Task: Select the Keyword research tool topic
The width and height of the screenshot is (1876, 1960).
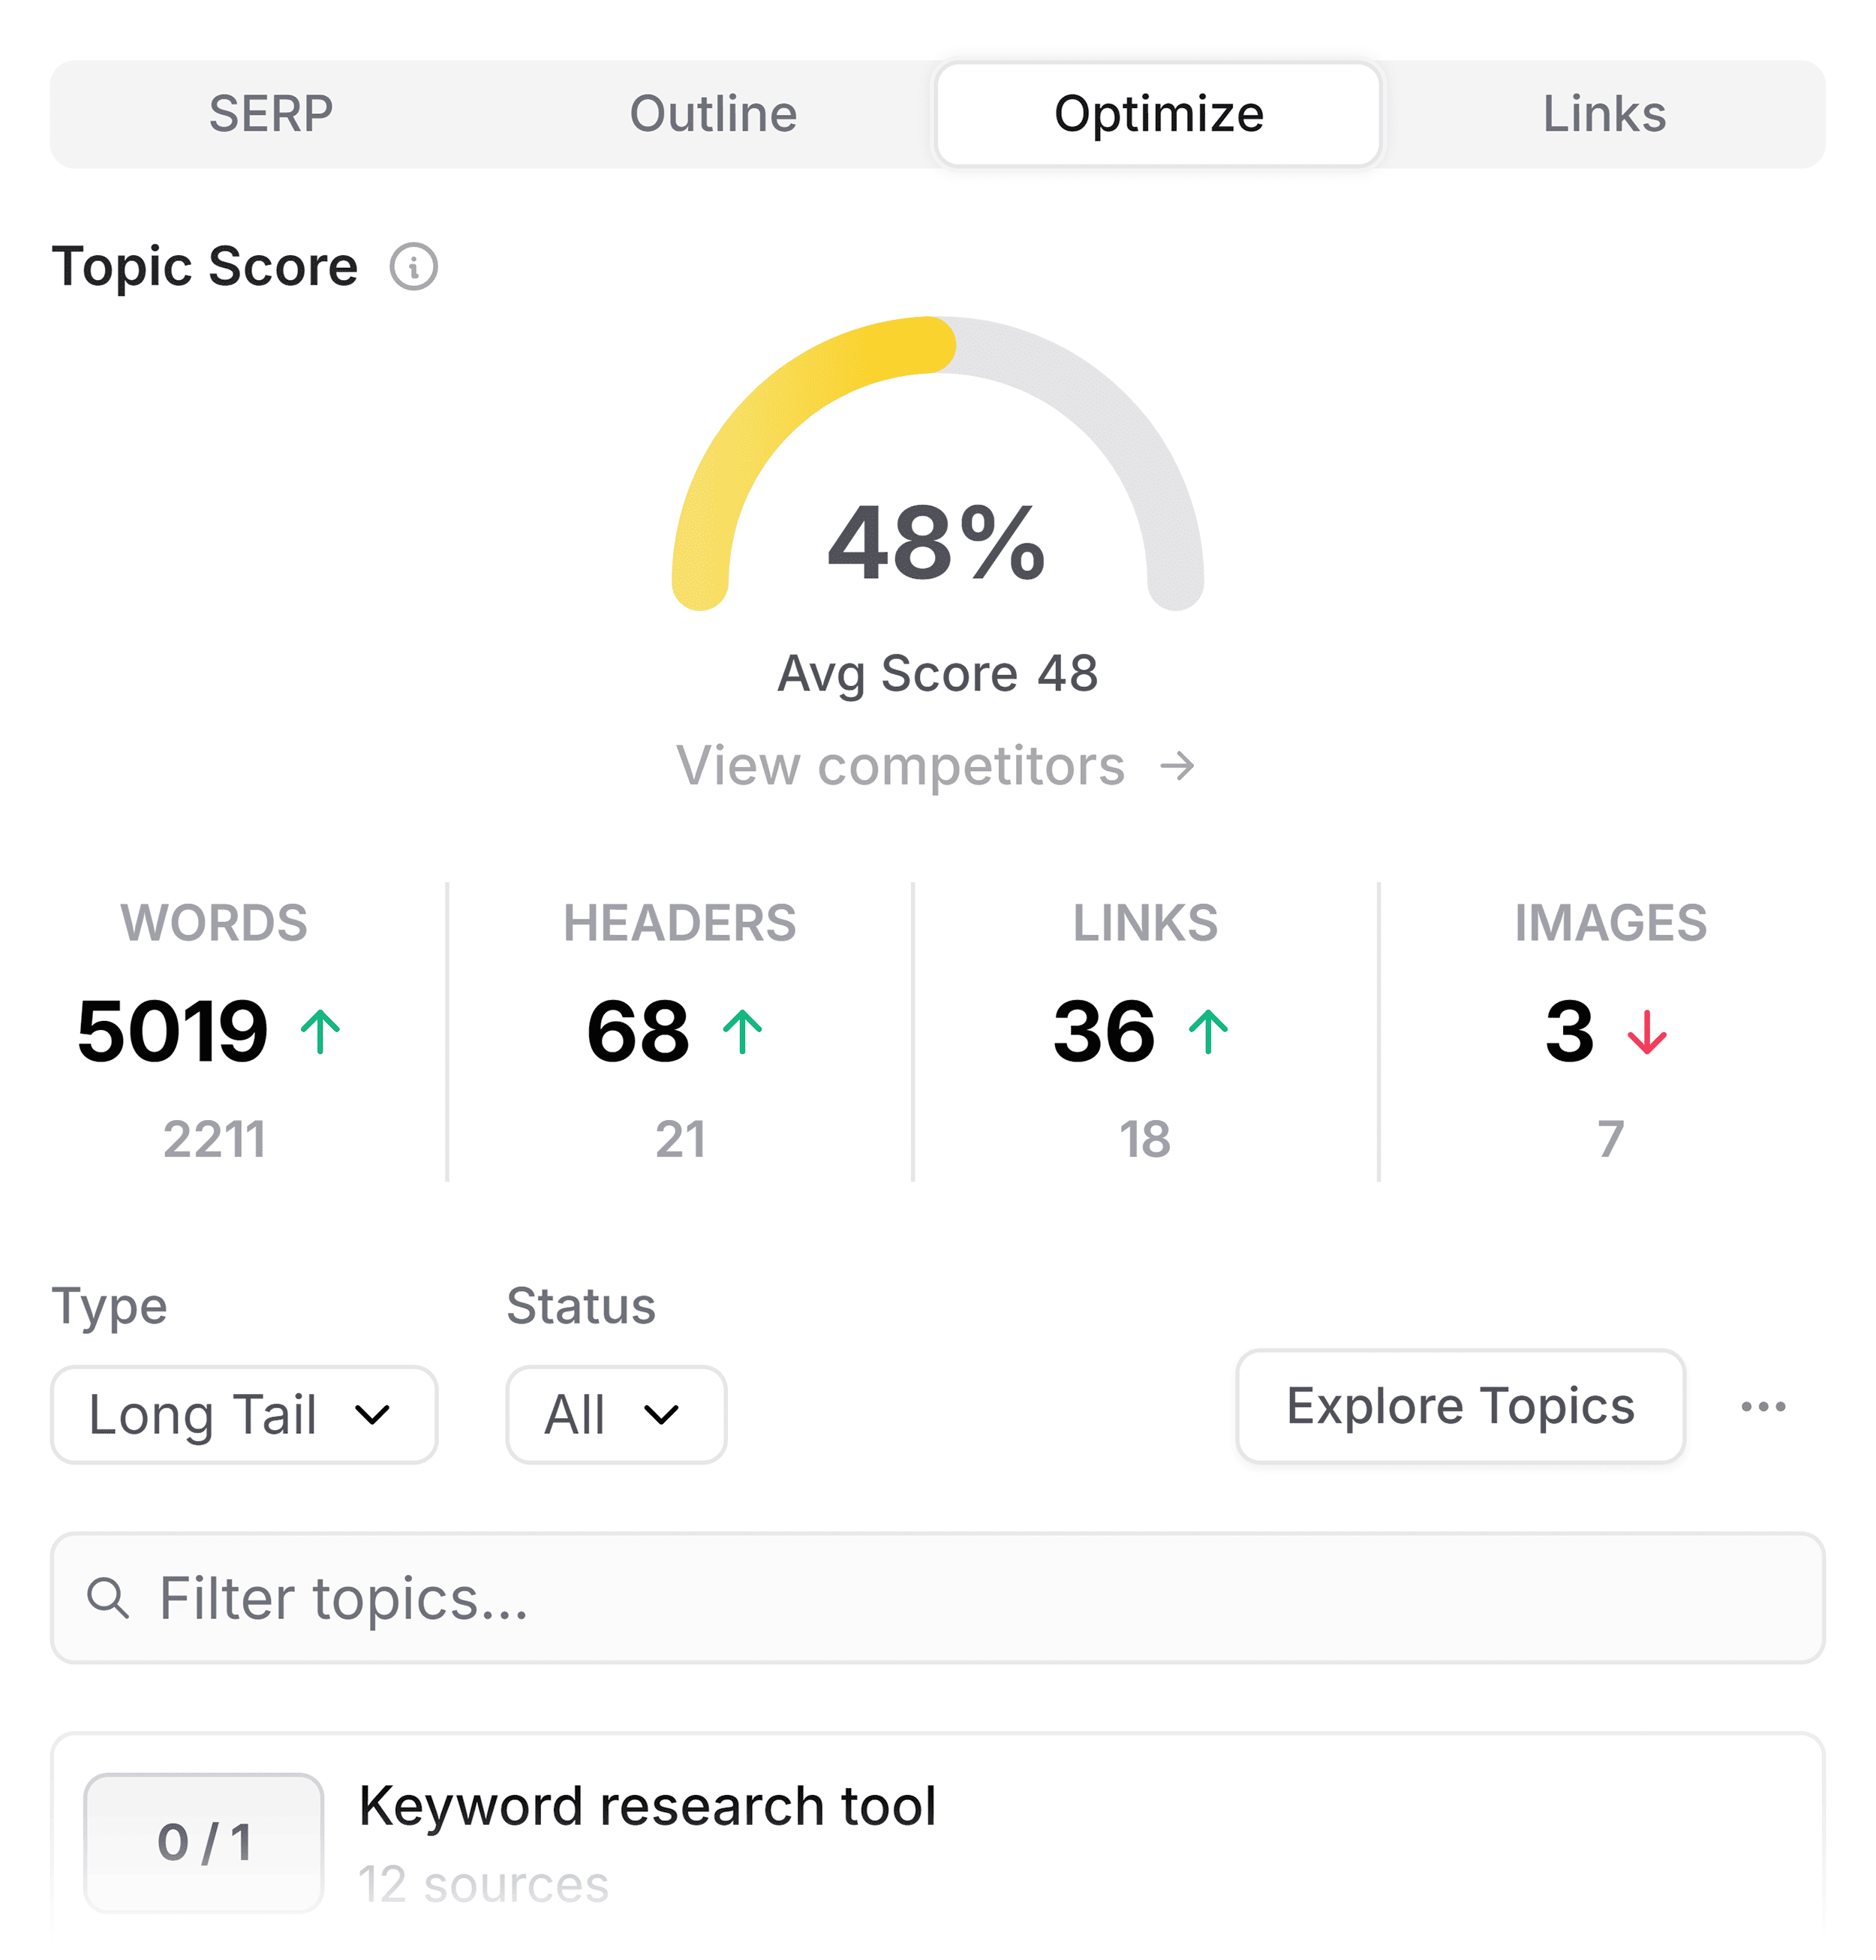Action: (x=650, y=1806)
